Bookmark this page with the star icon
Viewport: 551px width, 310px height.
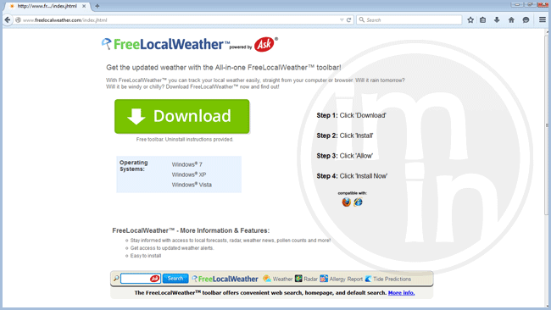(470, 20)
